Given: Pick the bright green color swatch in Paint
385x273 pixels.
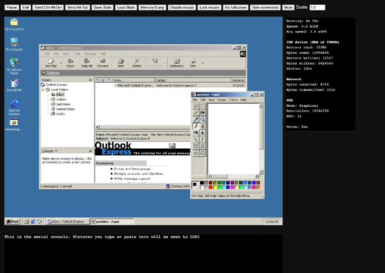Looking at the screenshot, I should click(x=219, y=187).
